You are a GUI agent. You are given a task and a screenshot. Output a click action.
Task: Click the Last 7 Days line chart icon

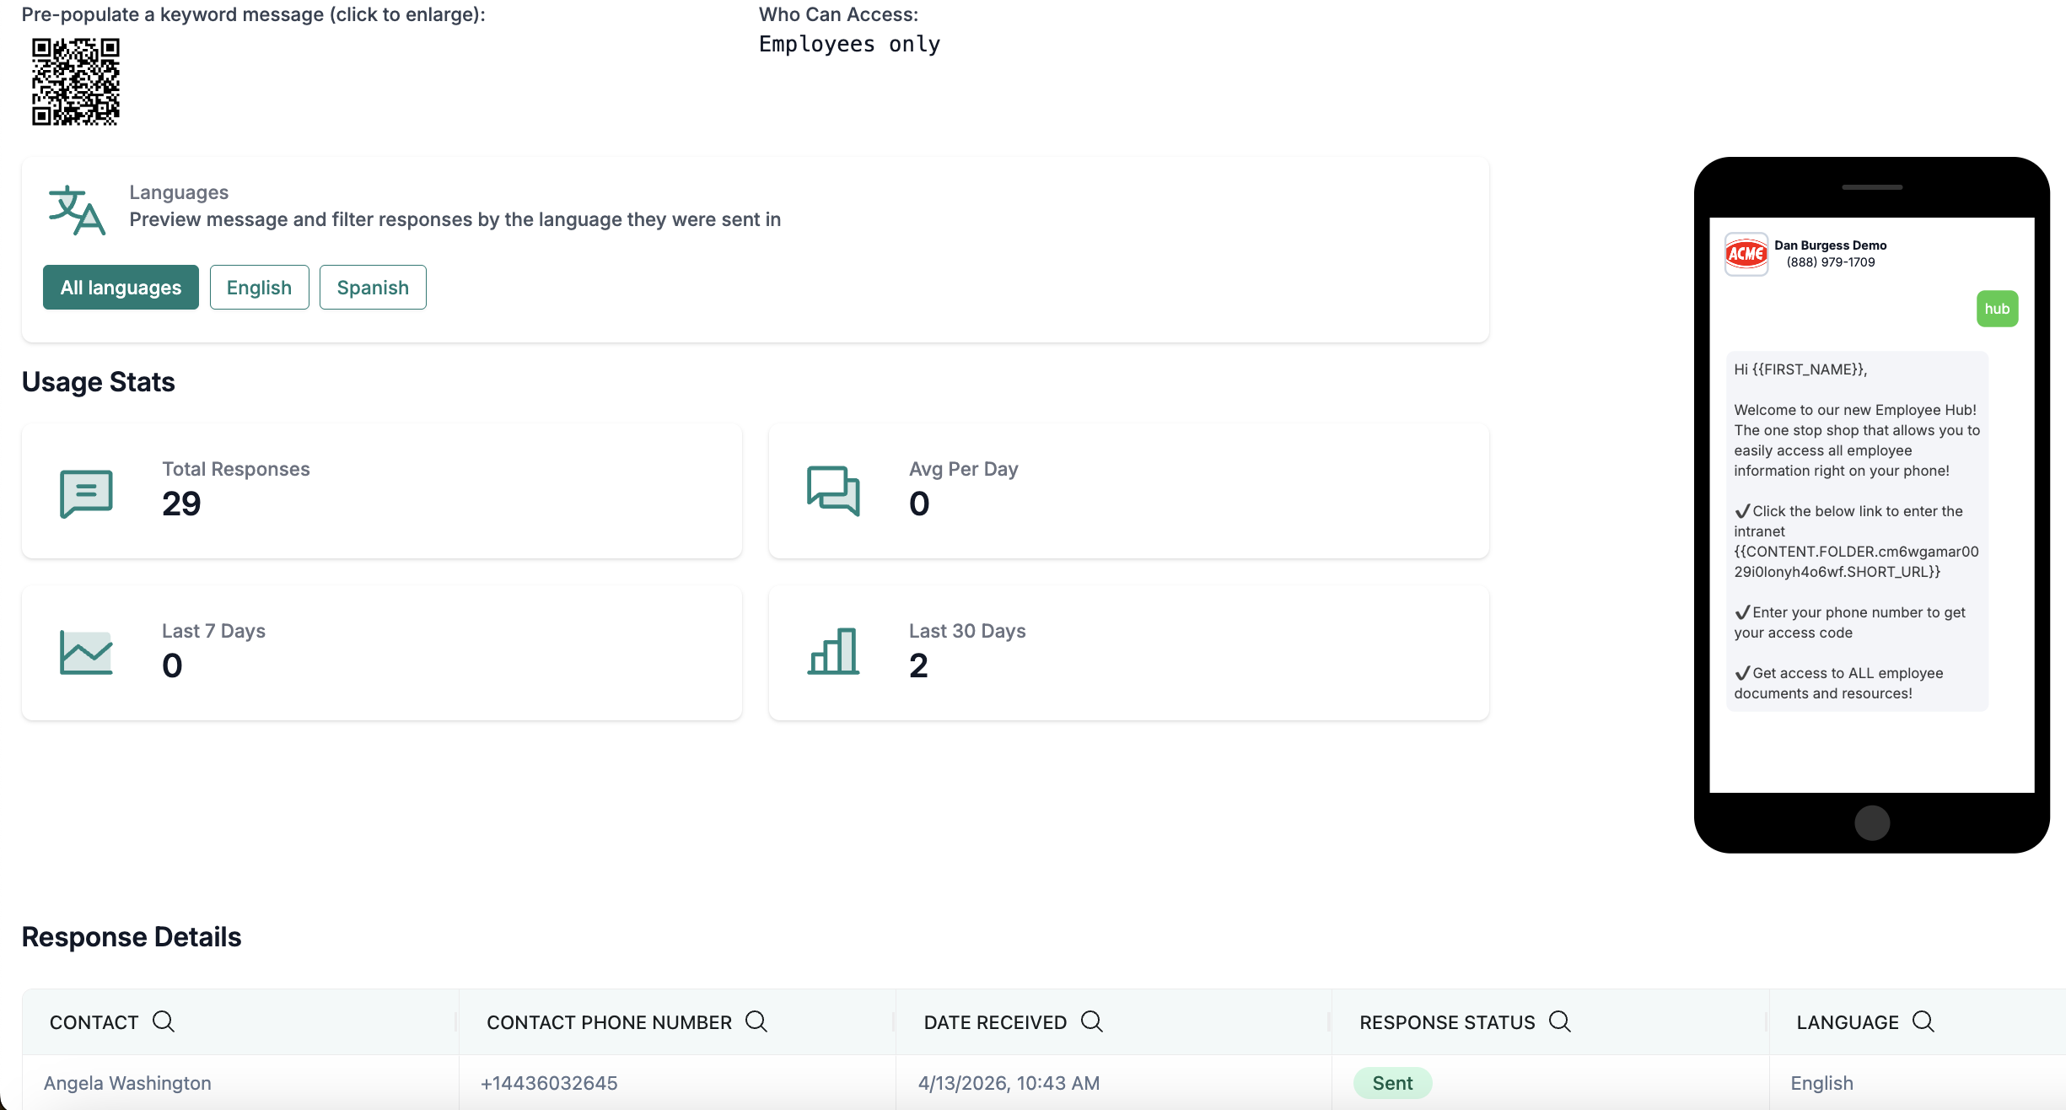pyautogui.click(x=86, y=652)
